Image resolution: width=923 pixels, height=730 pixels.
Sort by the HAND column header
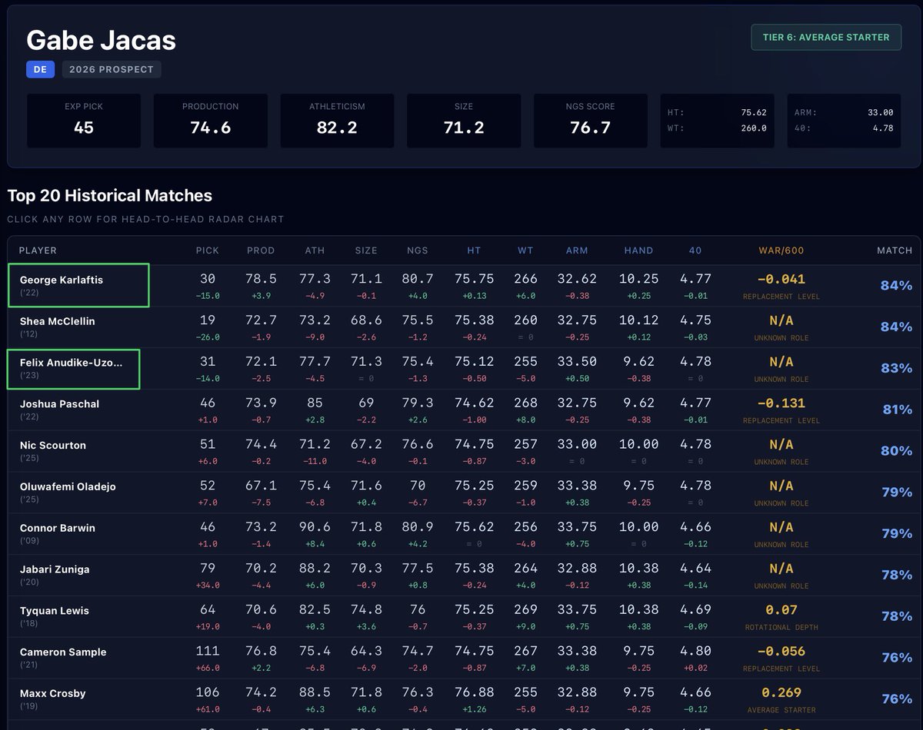pos(638,251)
